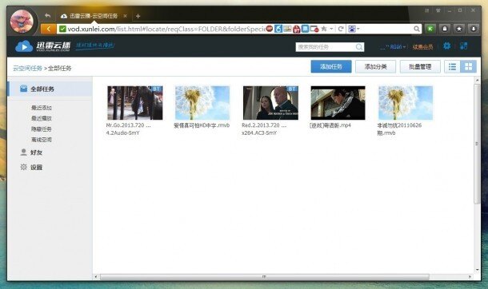
Task: Click the blue number 6 extension icon
Action: [x=278, y=29]
